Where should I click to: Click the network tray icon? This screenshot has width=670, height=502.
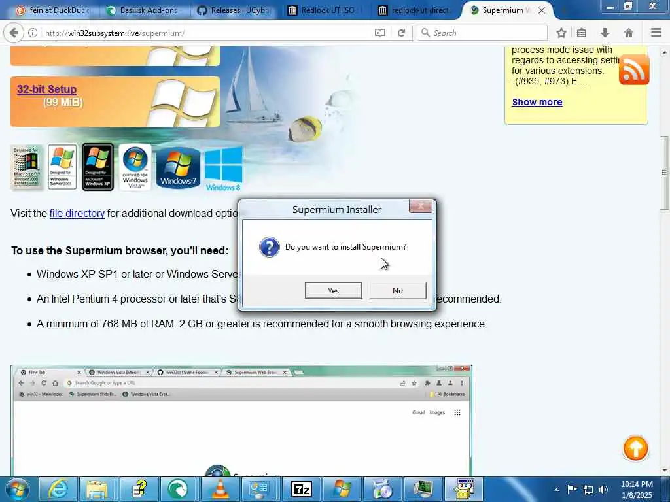click(588, 490)
